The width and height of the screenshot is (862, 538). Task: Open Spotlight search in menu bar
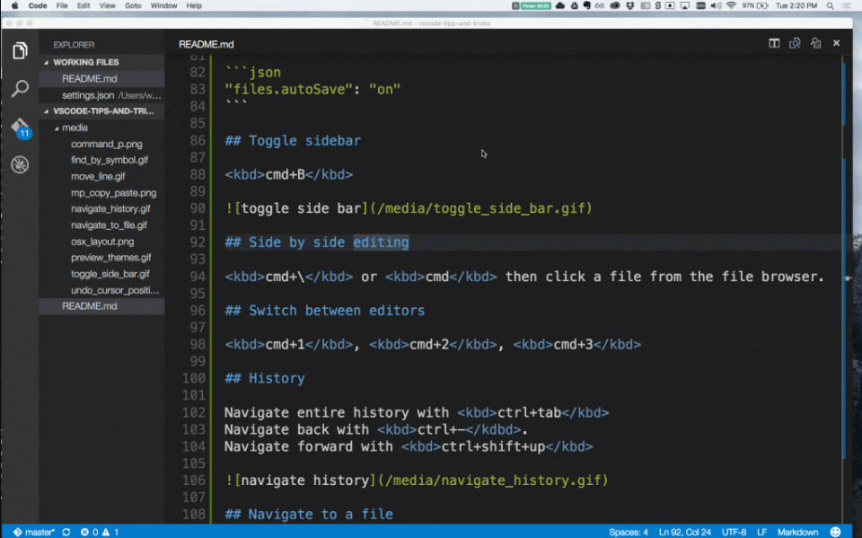coord(830,5)
